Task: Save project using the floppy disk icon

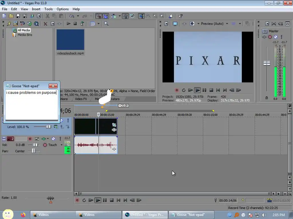Action: [18, 16]
